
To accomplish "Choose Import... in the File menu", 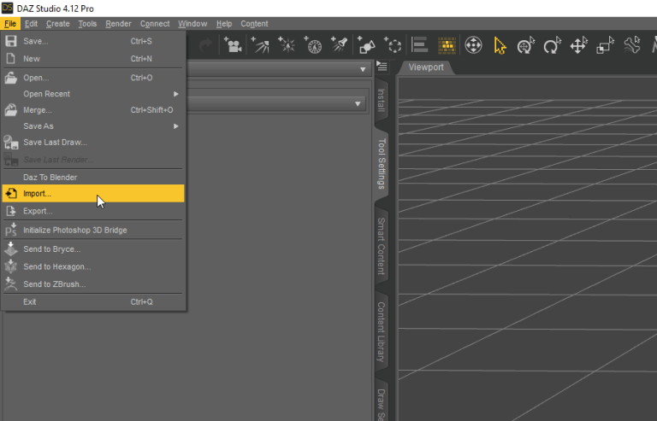I will pyautogui.click(x=93, y=194).
